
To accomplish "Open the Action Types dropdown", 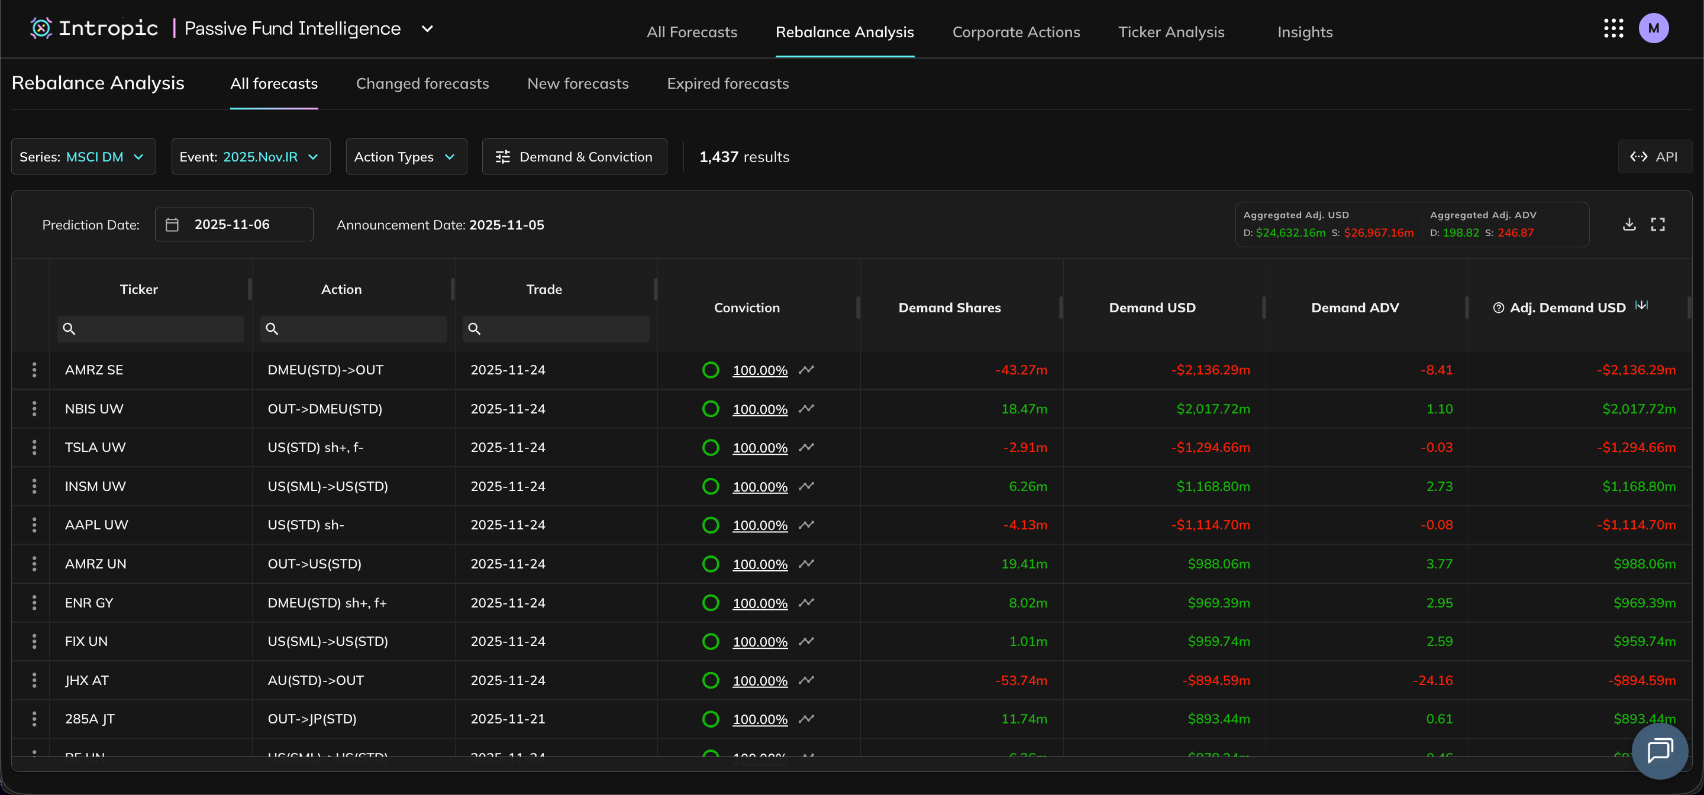I will pos(406,157).
